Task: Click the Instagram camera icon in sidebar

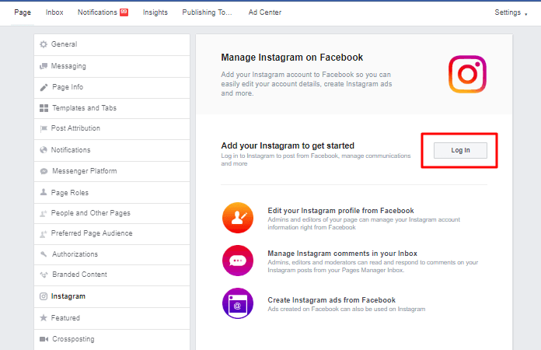Action: click(x=44, y=296)
